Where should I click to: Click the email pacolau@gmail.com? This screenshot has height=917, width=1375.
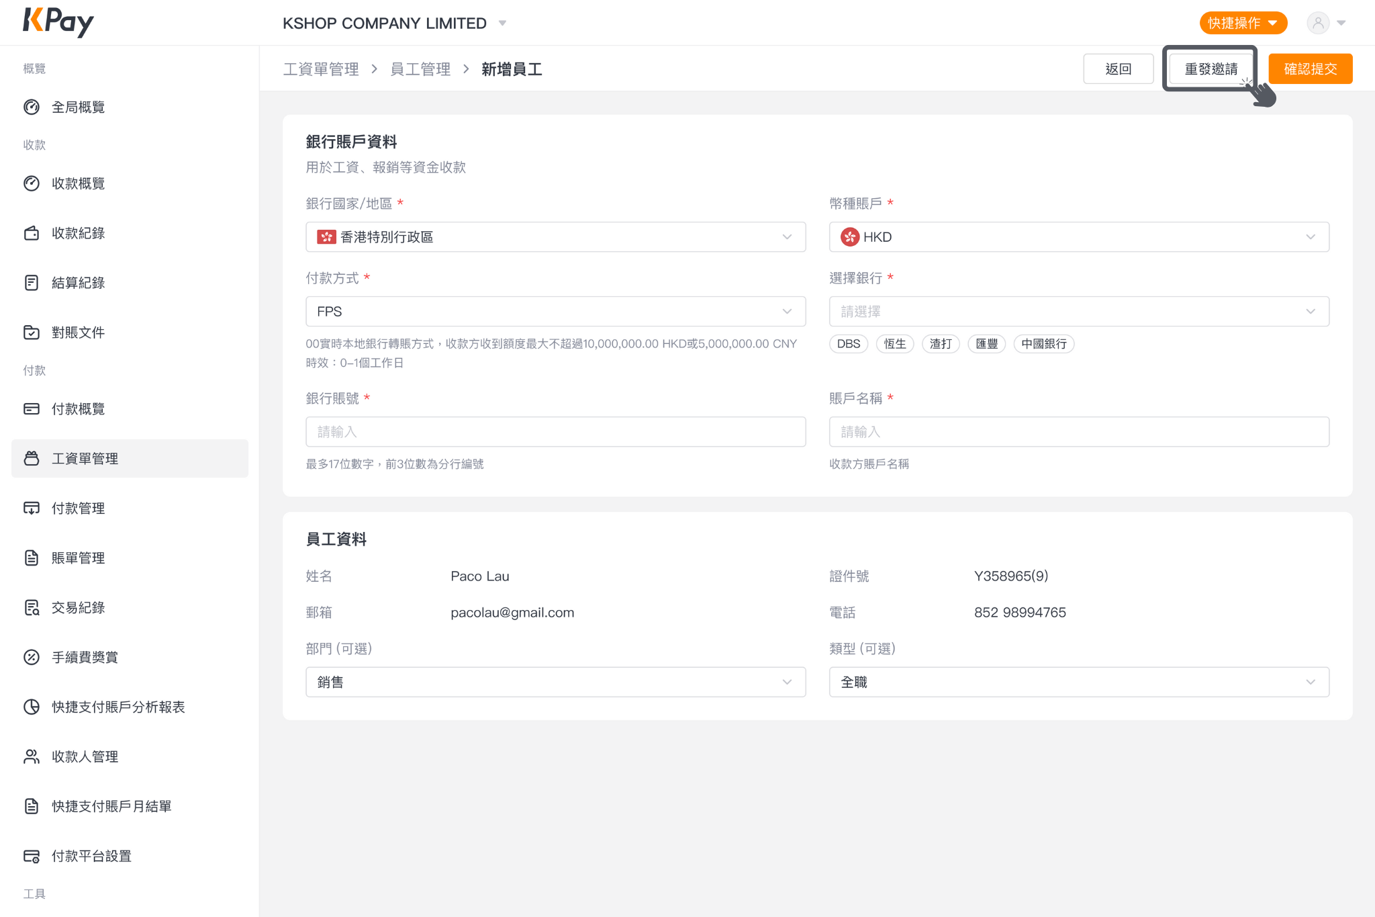click(512, 613)
